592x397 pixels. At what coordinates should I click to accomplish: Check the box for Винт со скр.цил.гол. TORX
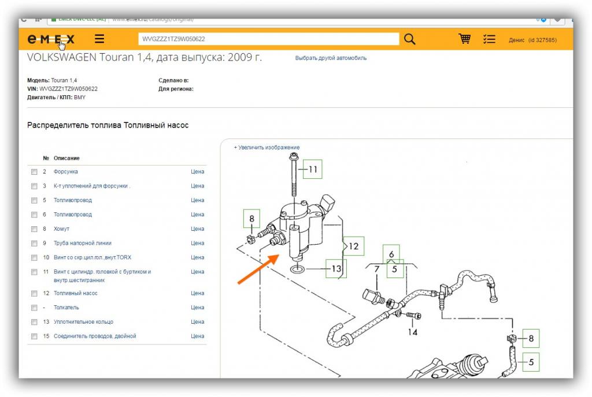click(x=34, y=257)
